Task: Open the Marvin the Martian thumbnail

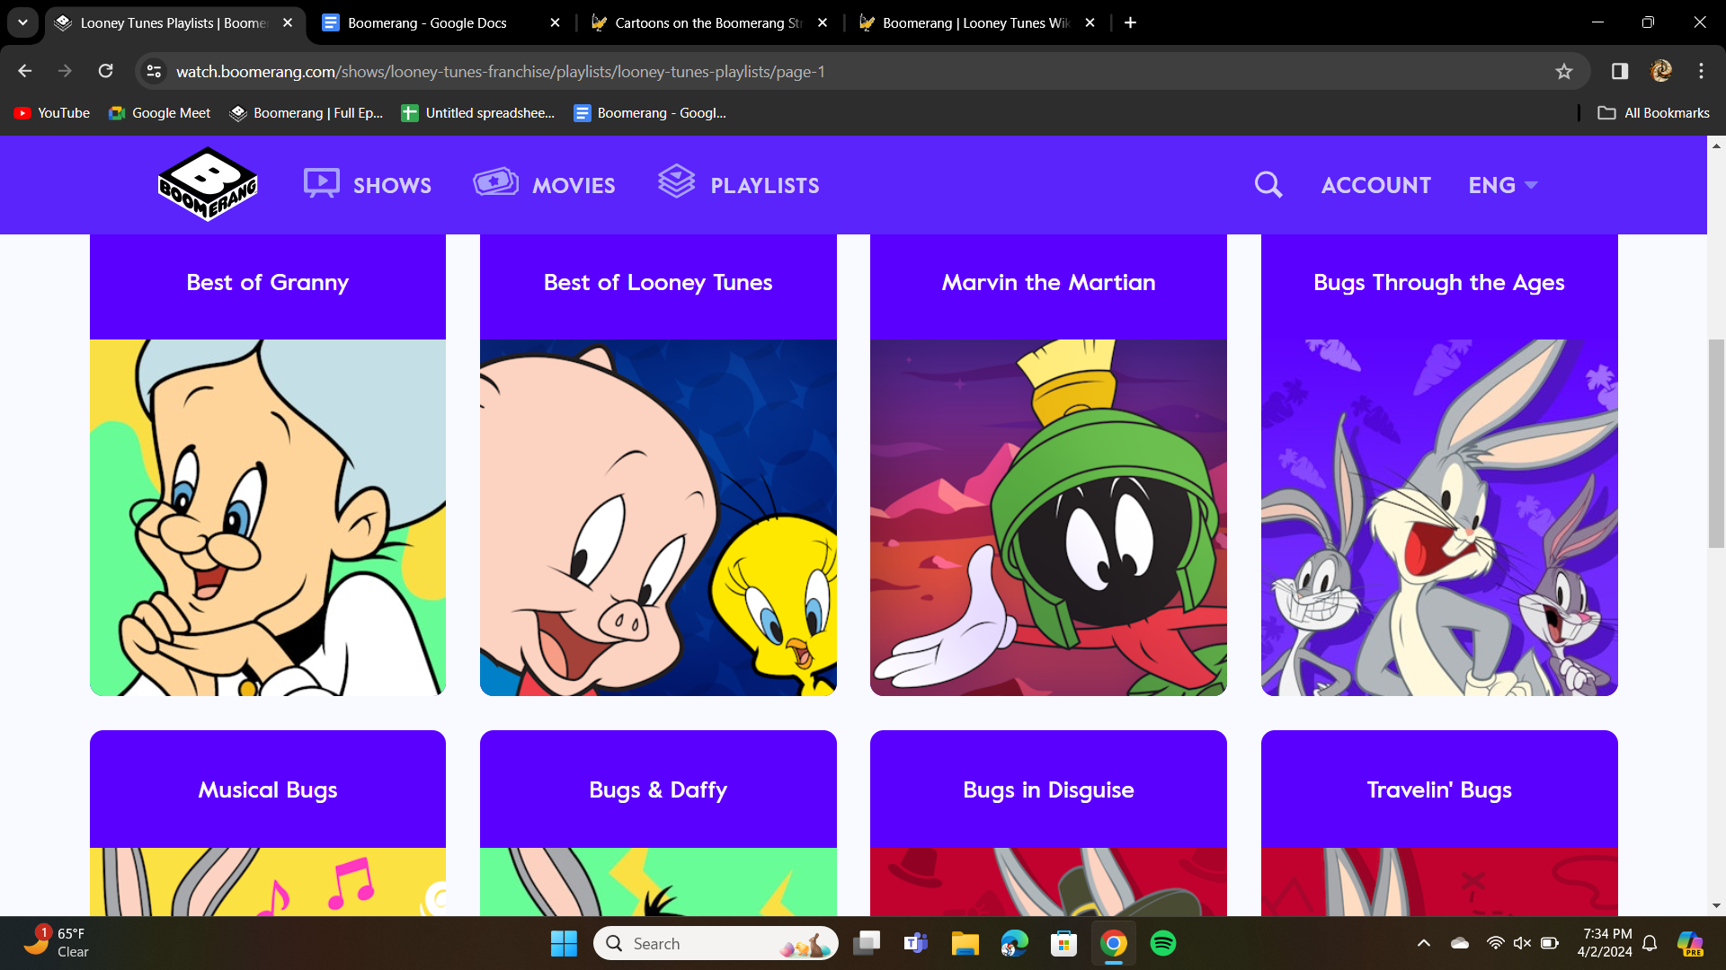Action: point(1048,517)
